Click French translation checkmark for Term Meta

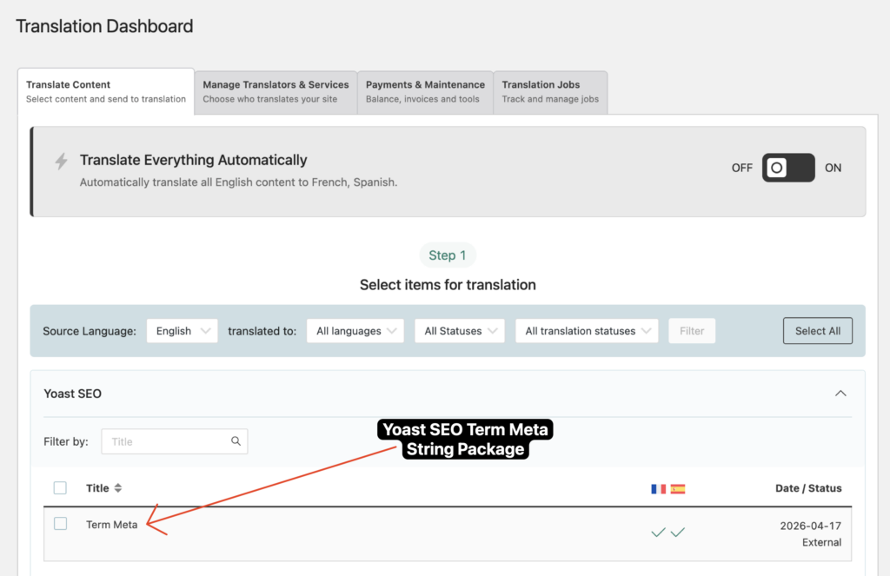658,533
